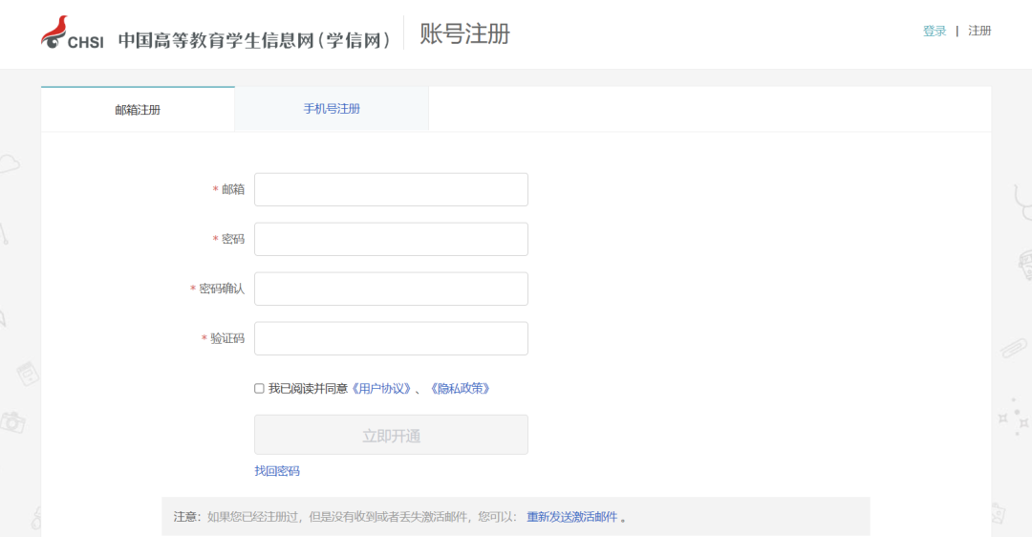Click the camera doodle in left background
This screenshot has height=537, width=1032.
12,421
